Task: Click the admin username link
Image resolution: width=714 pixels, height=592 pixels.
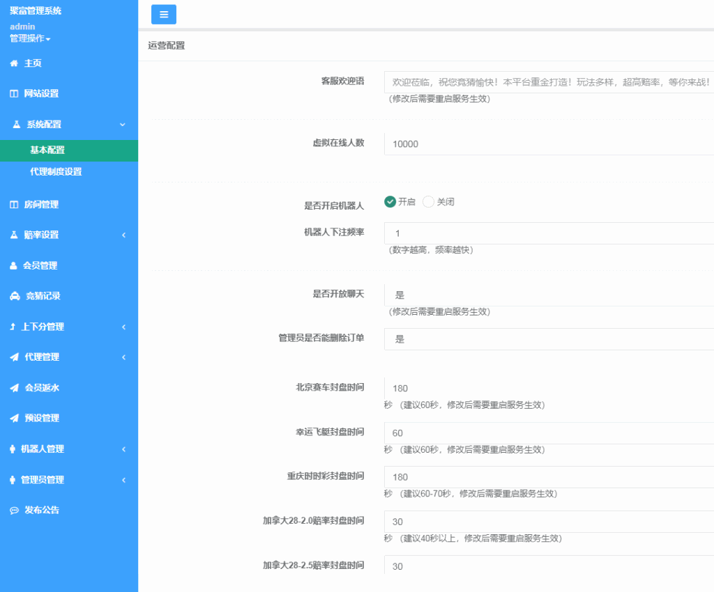Action: point(21,26)
